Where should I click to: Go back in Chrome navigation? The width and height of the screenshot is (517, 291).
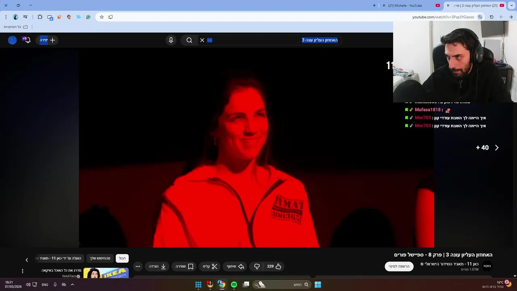click(x=511, y=17)
